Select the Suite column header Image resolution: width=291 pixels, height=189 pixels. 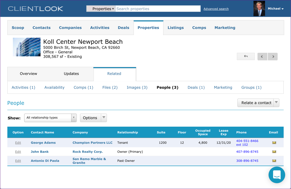(161, 132)
